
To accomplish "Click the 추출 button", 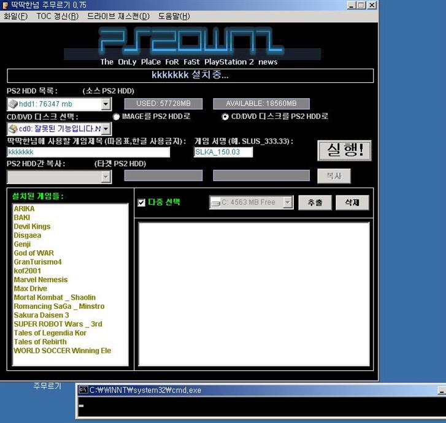I will coord(315,203).
